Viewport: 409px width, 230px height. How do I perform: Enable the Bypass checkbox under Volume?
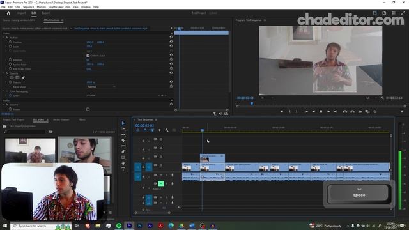(x=88, y=109)
